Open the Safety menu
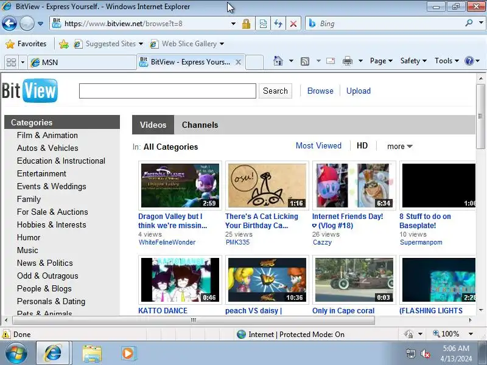This screenshot has width=487, height=365. tap(413, 61)
